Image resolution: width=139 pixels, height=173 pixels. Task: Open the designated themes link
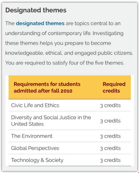click(40, 23)
